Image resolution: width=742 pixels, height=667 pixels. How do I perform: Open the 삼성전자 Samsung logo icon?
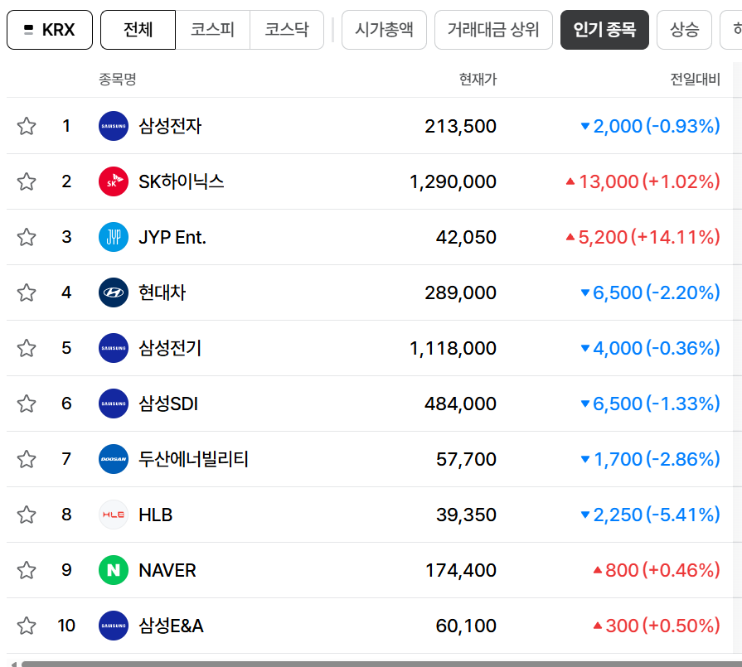114,126
